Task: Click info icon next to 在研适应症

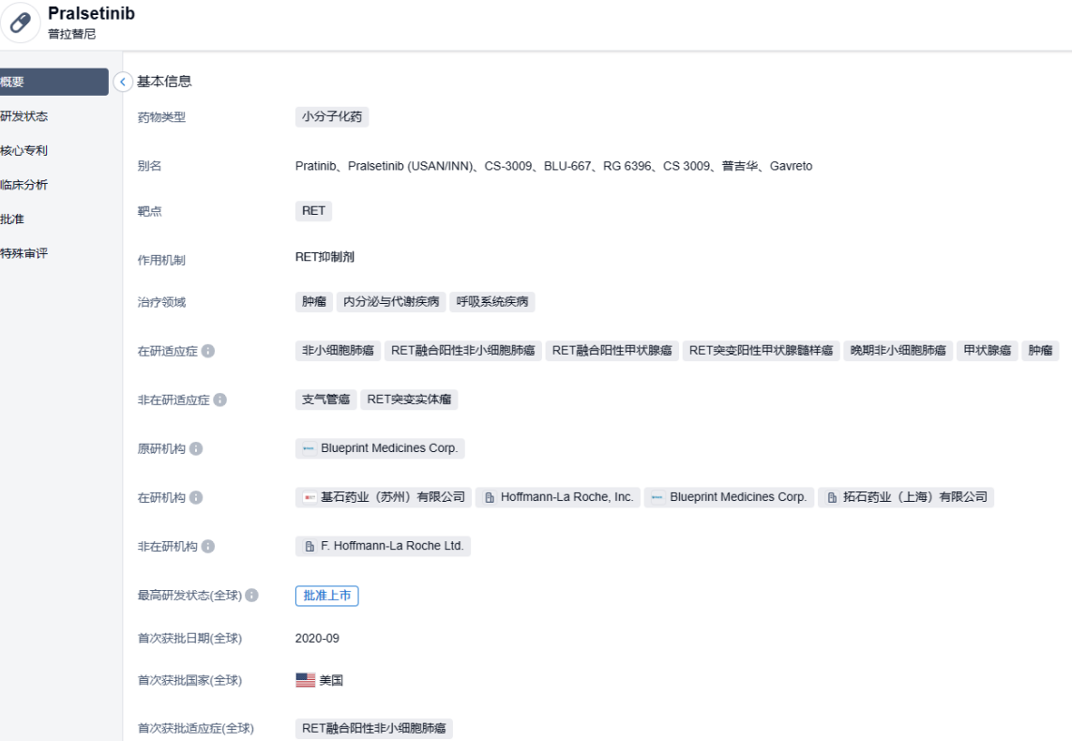Action: [208, 351]
